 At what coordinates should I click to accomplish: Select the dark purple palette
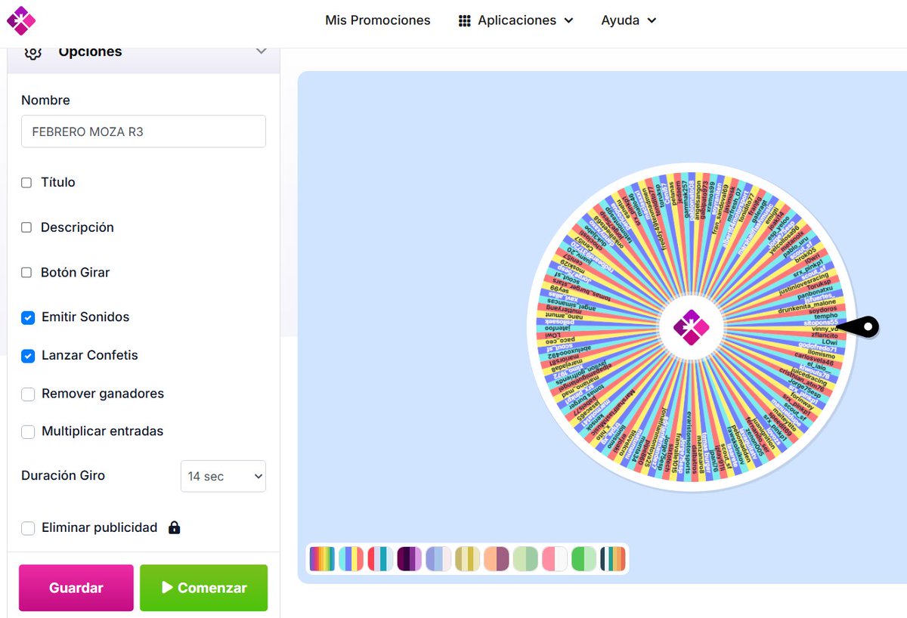tap(410, 559)
